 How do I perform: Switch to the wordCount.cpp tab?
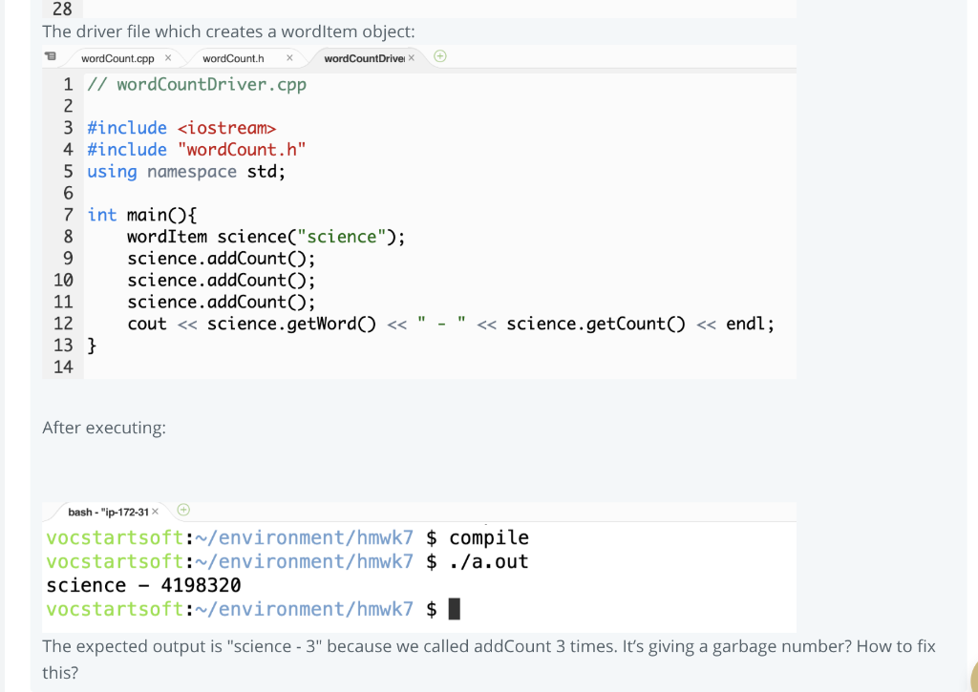pyautogui.click(x=115, y=57)
